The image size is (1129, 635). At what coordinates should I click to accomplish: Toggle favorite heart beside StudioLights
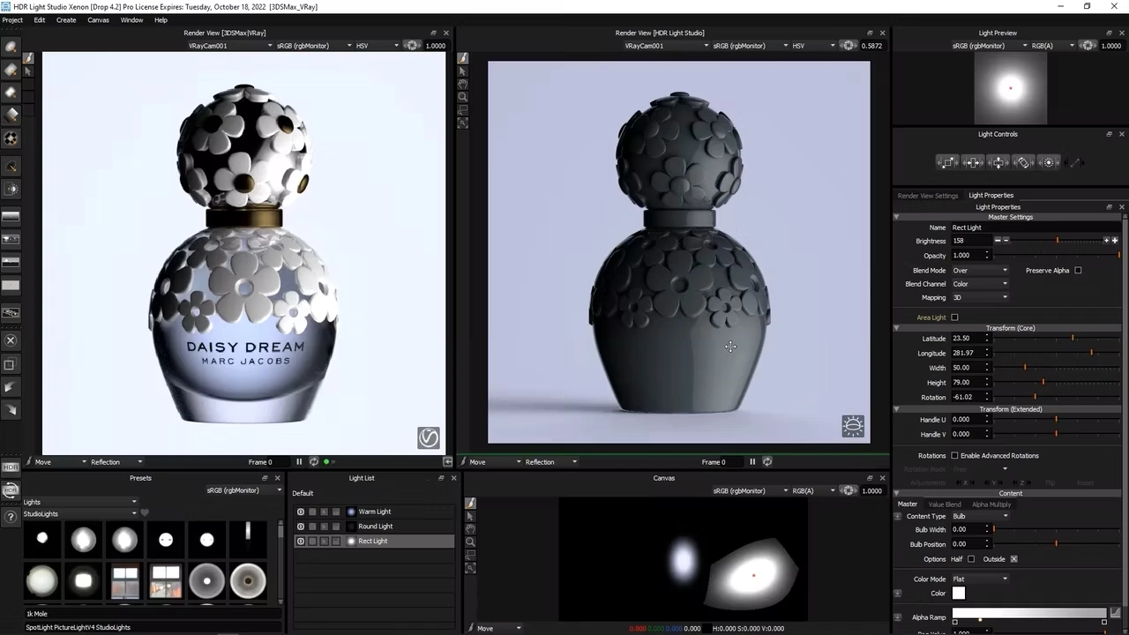tap(145, 513)
